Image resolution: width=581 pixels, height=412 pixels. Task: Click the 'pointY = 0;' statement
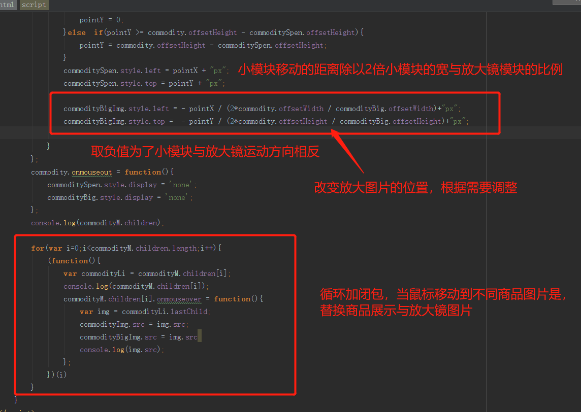tap(102, 20)
